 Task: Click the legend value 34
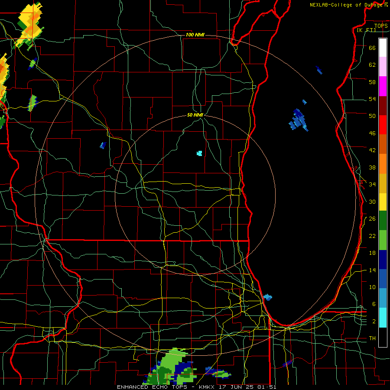tap(372, 185)
